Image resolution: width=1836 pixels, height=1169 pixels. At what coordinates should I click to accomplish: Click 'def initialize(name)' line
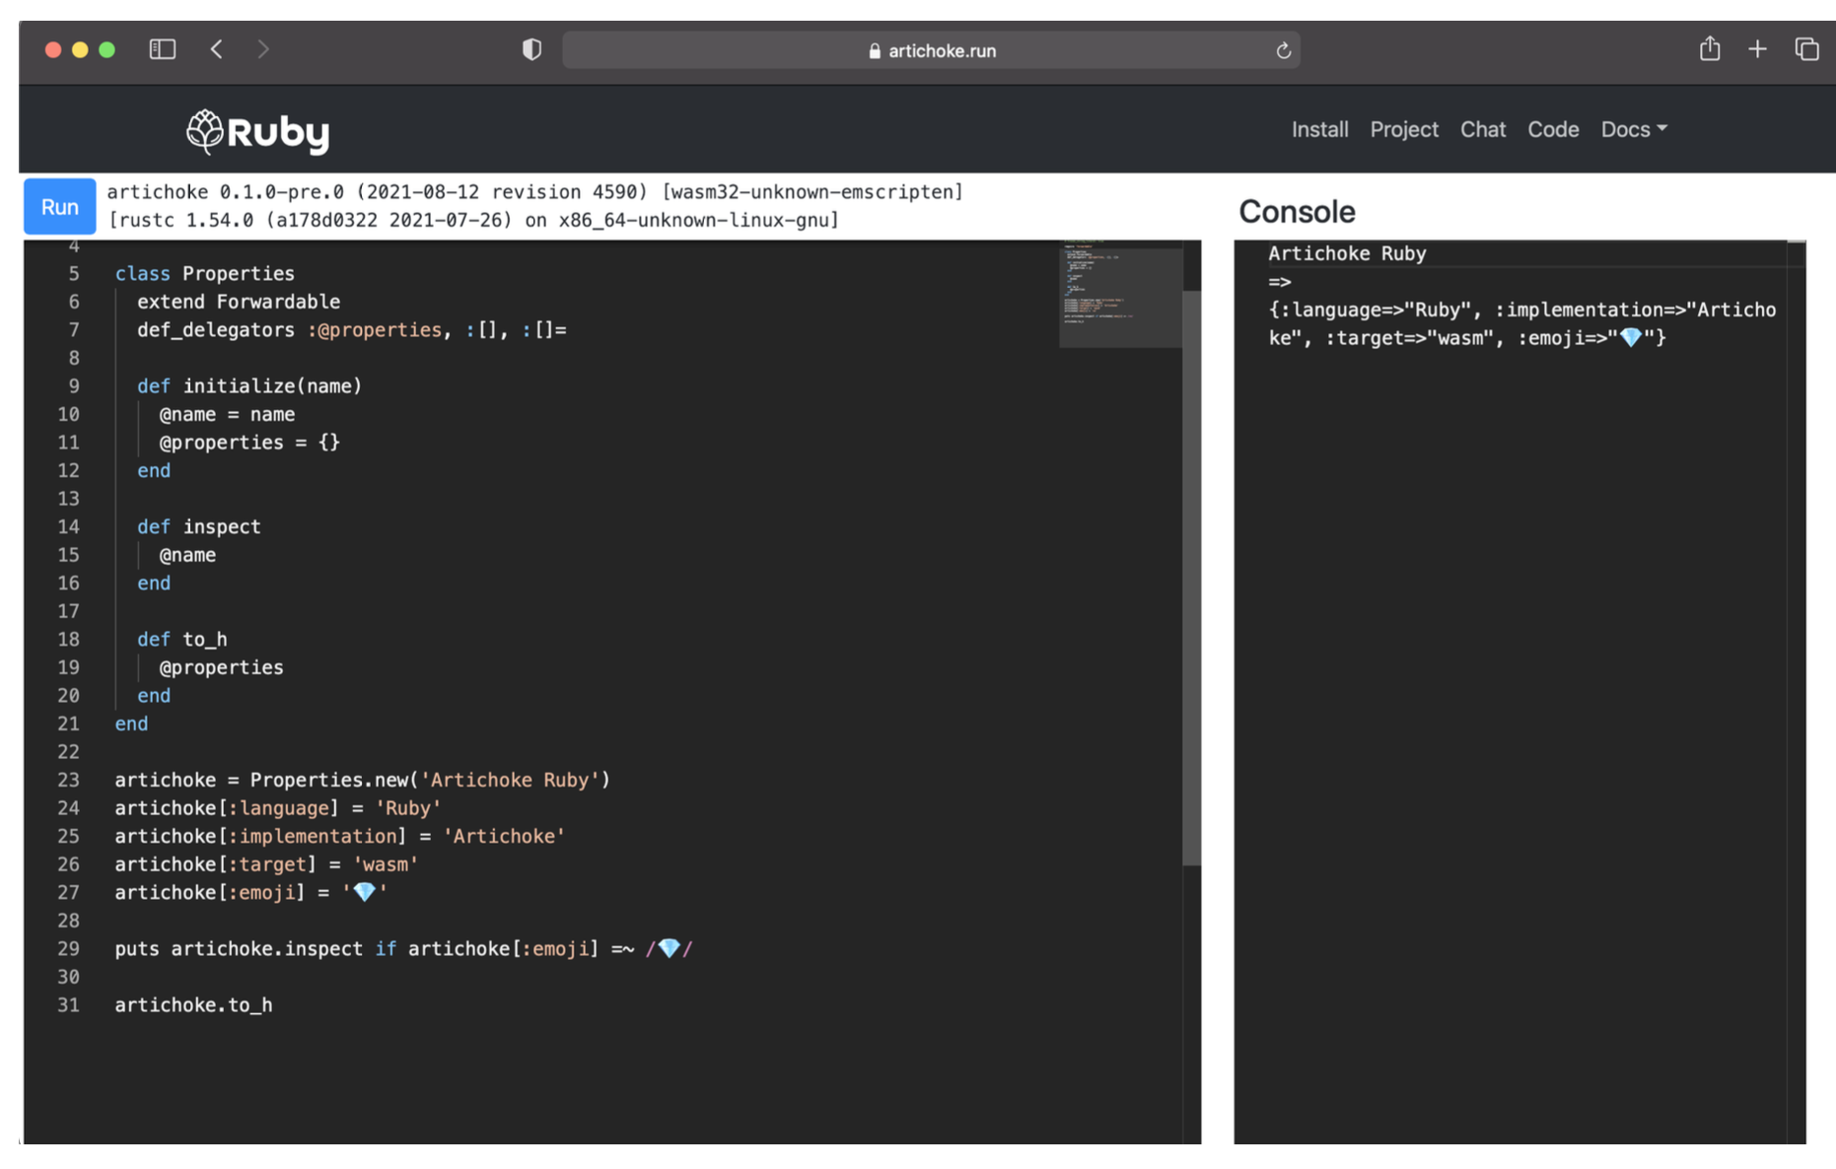(x=249, y=386)
